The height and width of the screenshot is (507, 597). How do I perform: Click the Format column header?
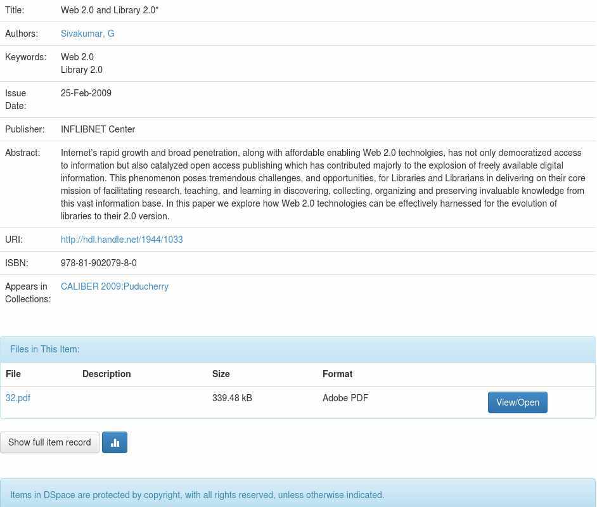click(337, 374)
